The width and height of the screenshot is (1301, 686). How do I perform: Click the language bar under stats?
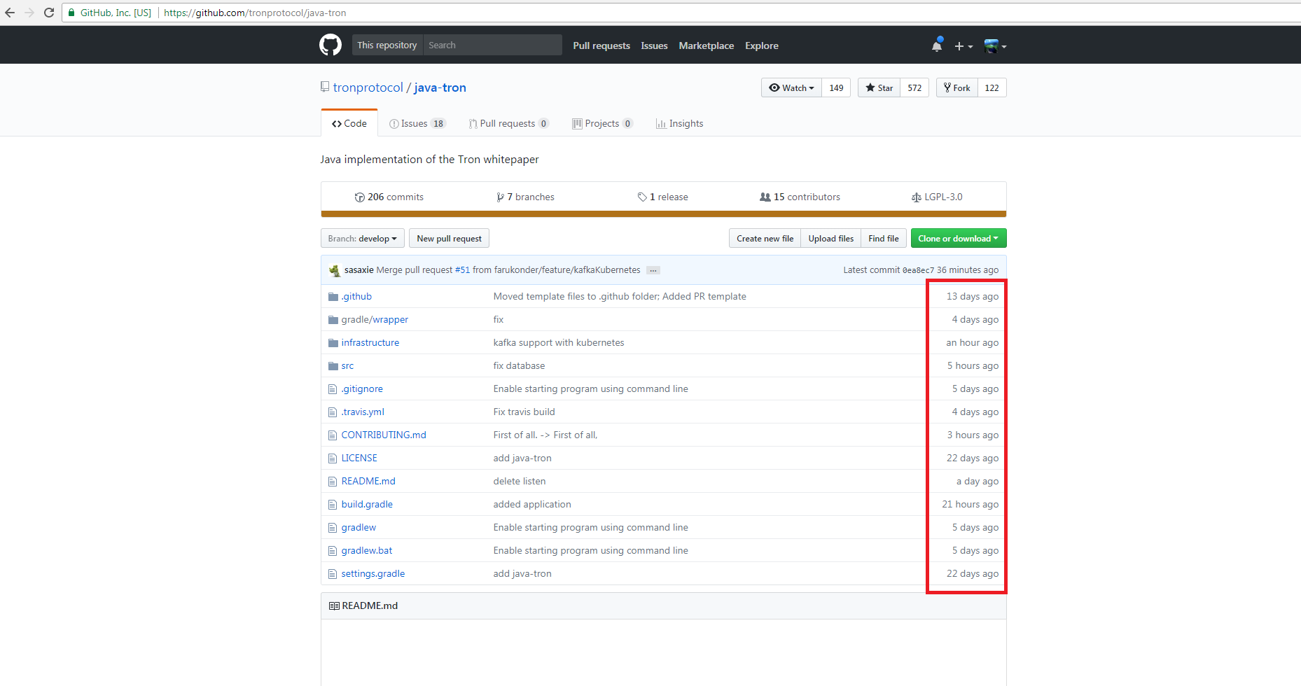[664, 214]
